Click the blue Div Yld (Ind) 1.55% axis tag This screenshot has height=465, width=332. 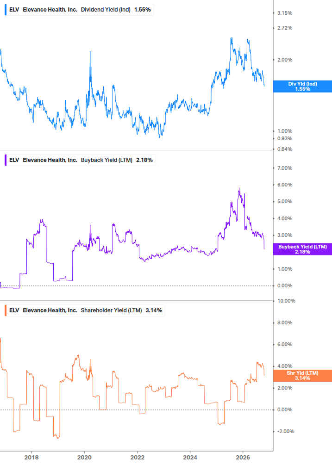(303, 87)
